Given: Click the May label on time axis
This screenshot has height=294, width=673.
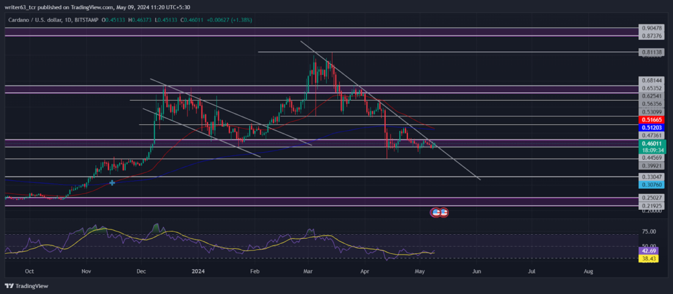Looking at the screenshot, I should pos(420,271).
